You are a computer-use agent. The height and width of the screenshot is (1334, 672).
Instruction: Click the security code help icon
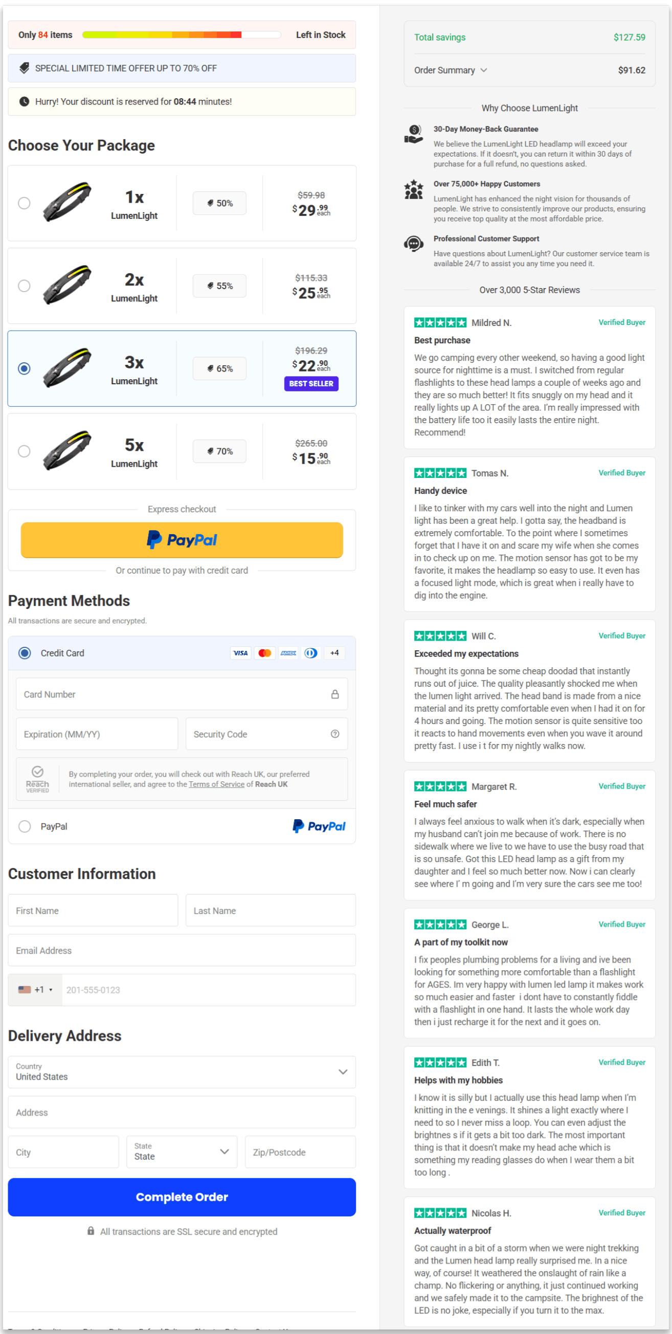tap(334, 734)
